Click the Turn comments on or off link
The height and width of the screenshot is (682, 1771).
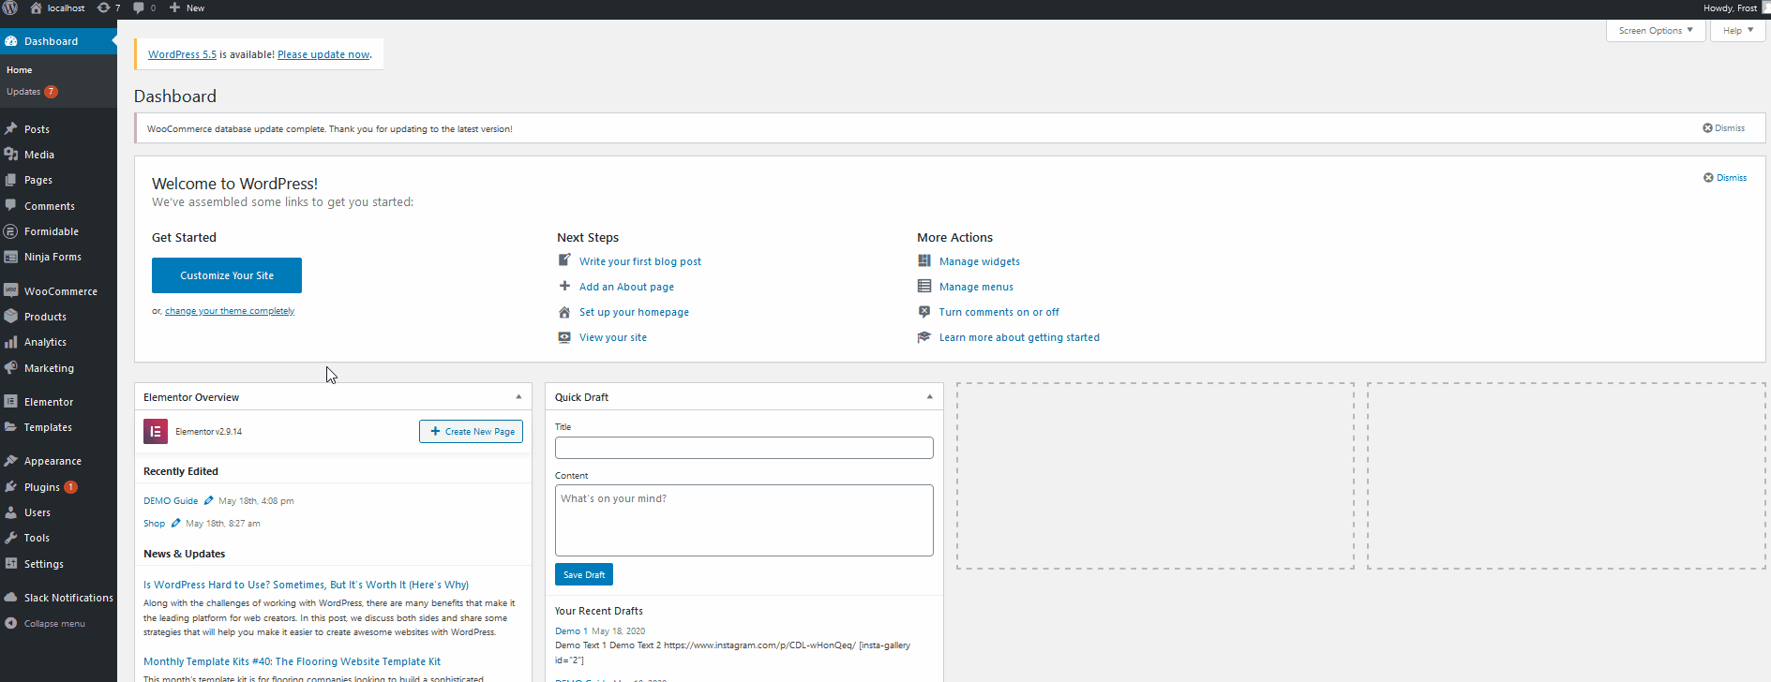998,312
